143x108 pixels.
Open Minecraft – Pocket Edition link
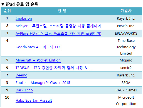[38, 60]
